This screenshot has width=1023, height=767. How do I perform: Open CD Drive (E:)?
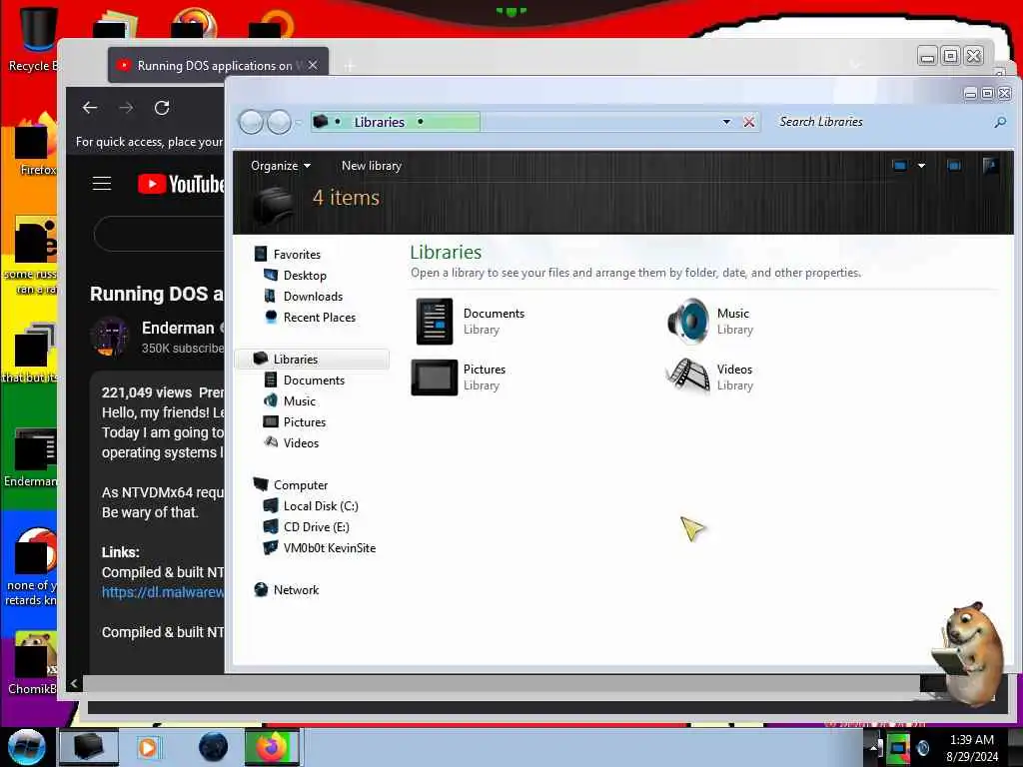tap(306, 526)
